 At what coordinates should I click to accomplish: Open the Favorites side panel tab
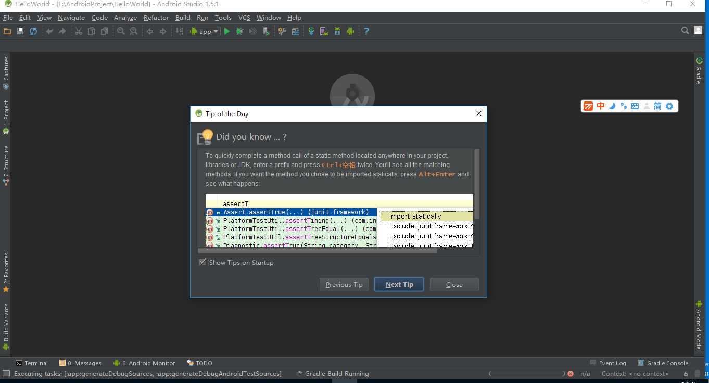coord(6,273)
